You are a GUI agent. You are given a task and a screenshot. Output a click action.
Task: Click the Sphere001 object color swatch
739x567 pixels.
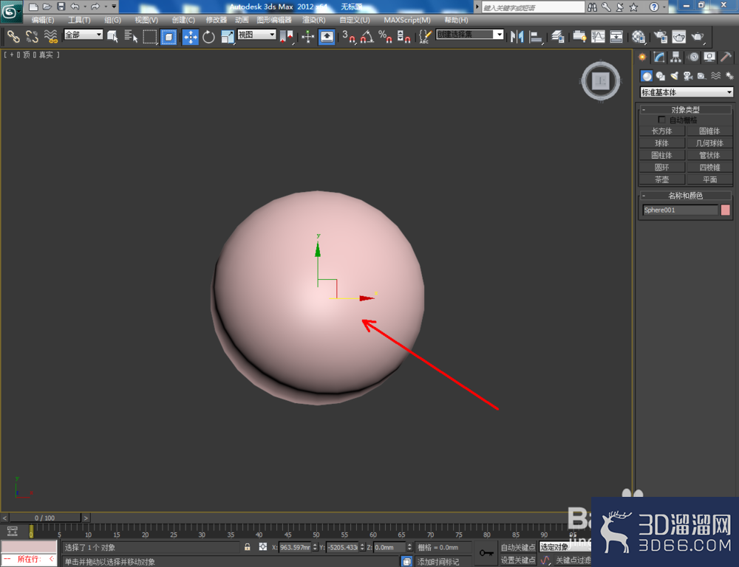click(x=726, y=210)
